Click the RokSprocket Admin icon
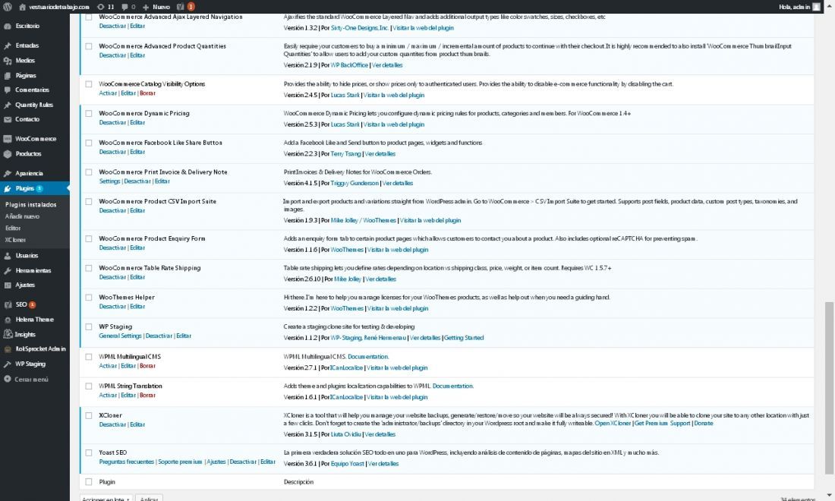This screenshot has width=835, height=501. point(8,349)
